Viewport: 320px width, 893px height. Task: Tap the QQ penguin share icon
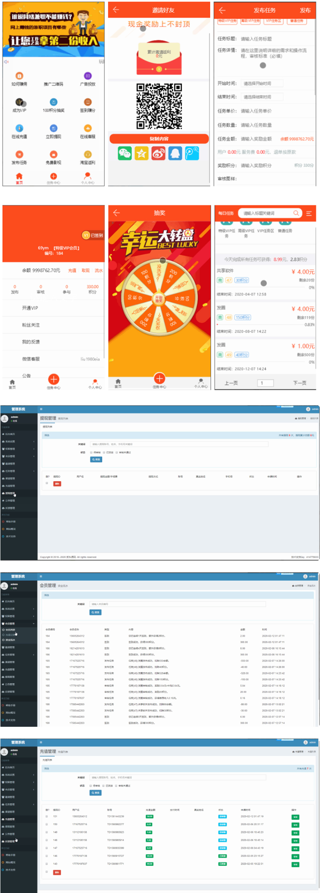click(175, 153)
